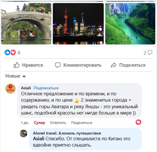Click the thumbs-up icon of Нравится
Image resolution: width=157 pixels, height=152 pixels.
click(17, 65)
